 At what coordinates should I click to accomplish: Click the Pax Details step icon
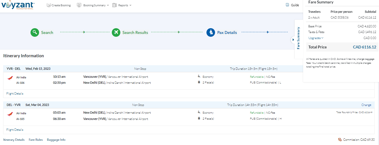pos(211,32)
